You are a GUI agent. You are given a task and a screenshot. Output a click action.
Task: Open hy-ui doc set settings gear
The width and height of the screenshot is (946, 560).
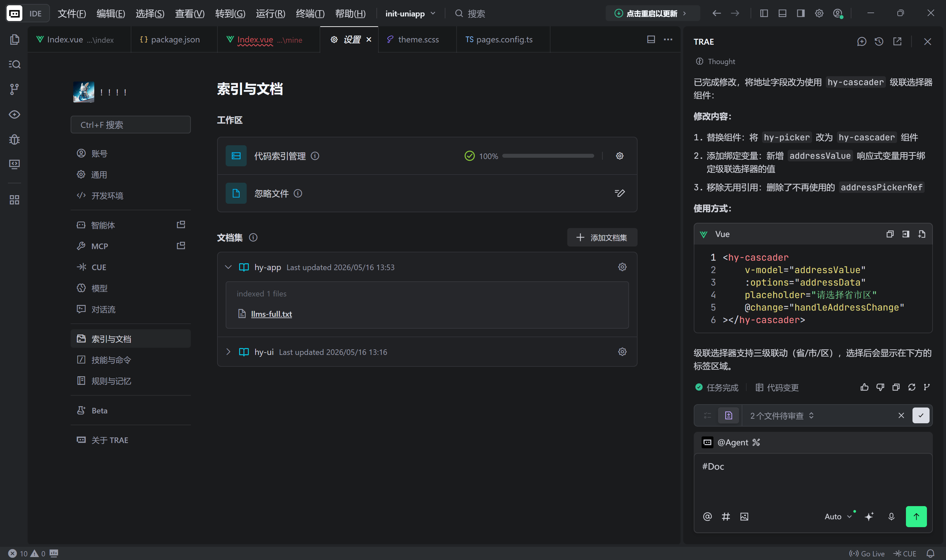pos(622,352)
